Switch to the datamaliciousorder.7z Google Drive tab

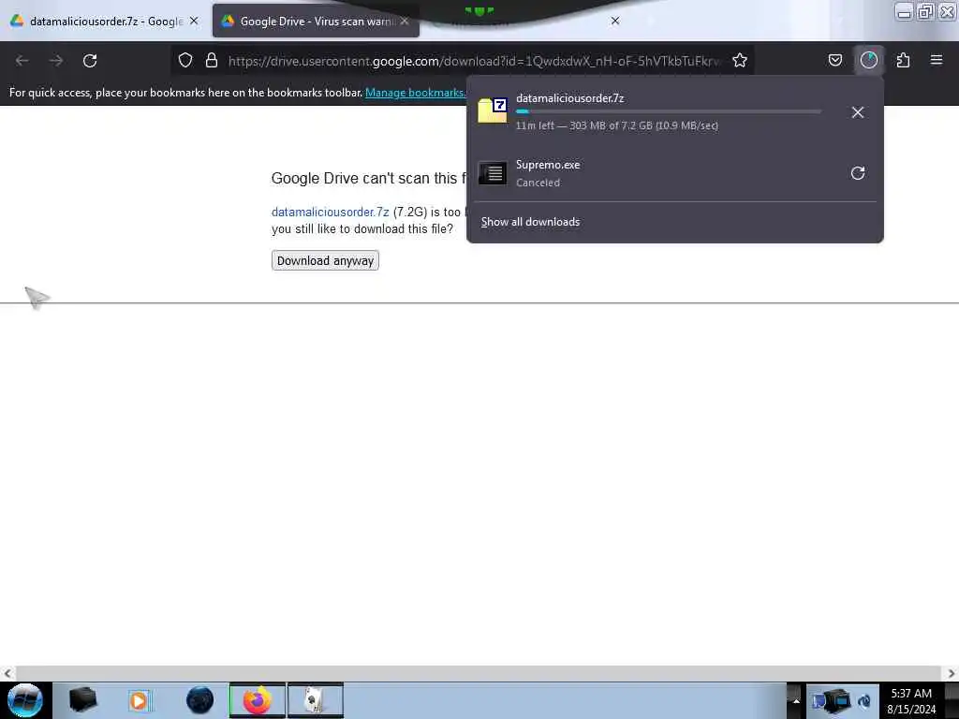pyautogui.click(x=105, y=22)
